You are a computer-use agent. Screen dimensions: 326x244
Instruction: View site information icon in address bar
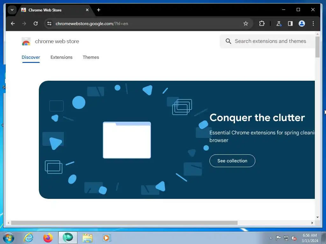[49, 24]
